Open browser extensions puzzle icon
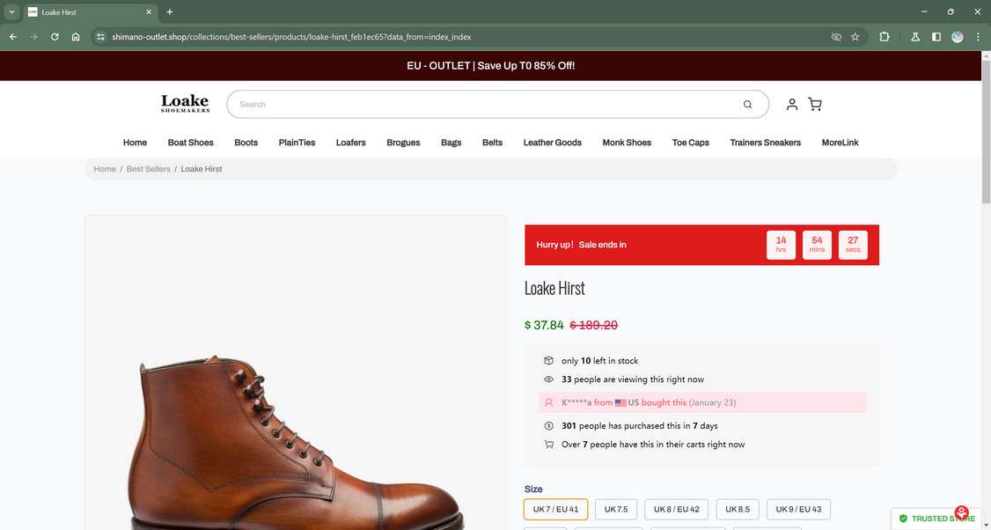 [x=885, y=37]
